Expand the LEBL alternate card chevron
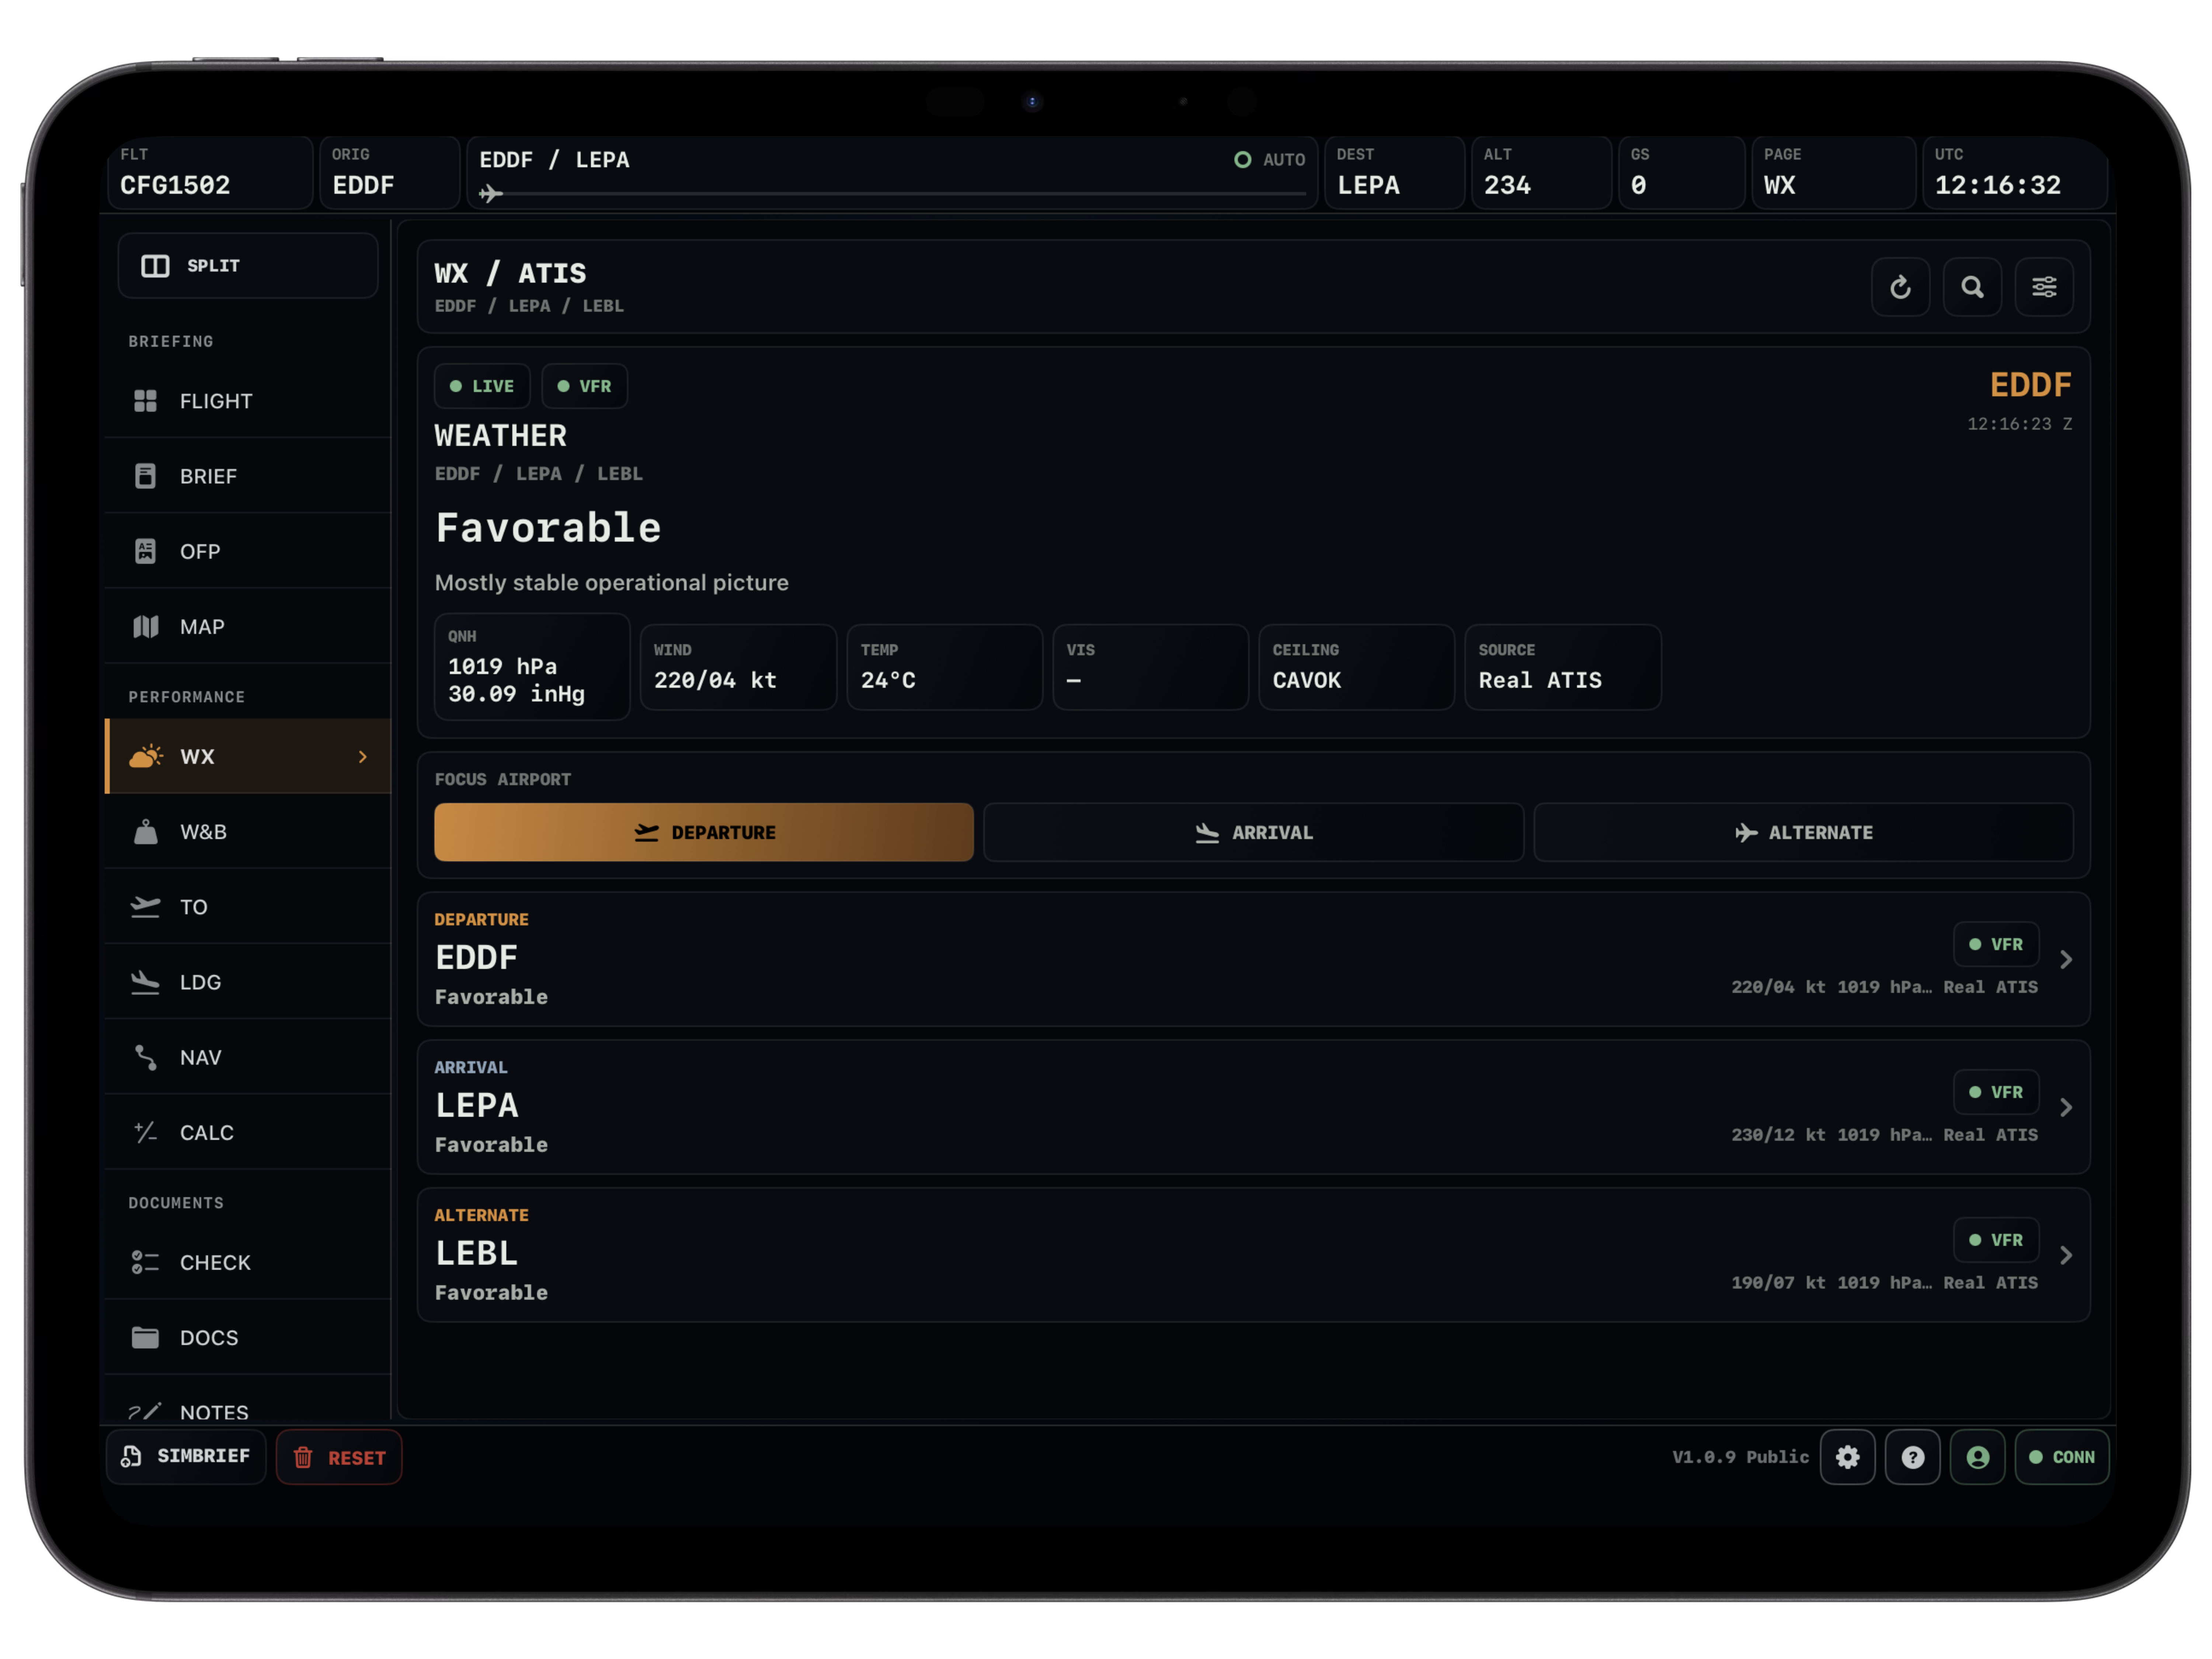This screenshot has width=2212, height=1659. (2066, 1255)
